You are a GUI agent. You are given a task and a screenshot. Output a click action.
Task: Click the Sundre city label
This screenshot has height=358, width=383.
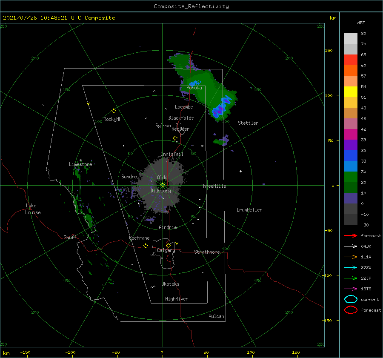pos(129,176)
